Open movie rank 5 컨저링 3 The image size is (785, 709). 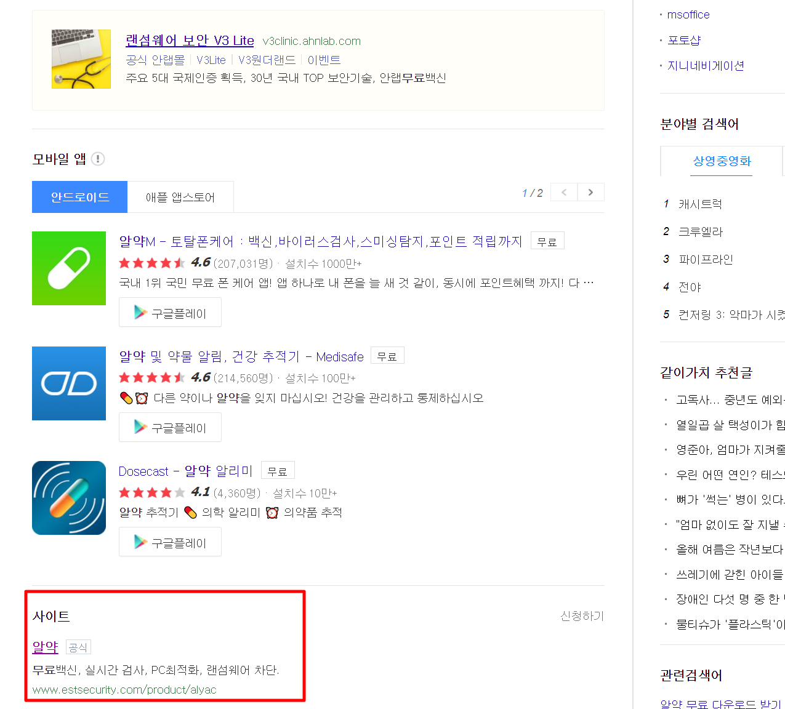point(731,315)
